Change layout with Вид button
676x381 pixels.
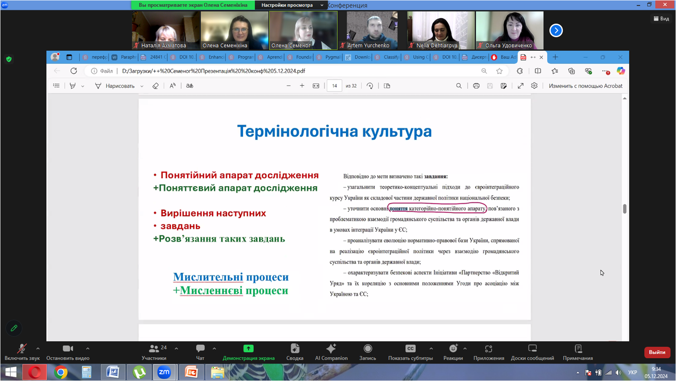(661, 19)
